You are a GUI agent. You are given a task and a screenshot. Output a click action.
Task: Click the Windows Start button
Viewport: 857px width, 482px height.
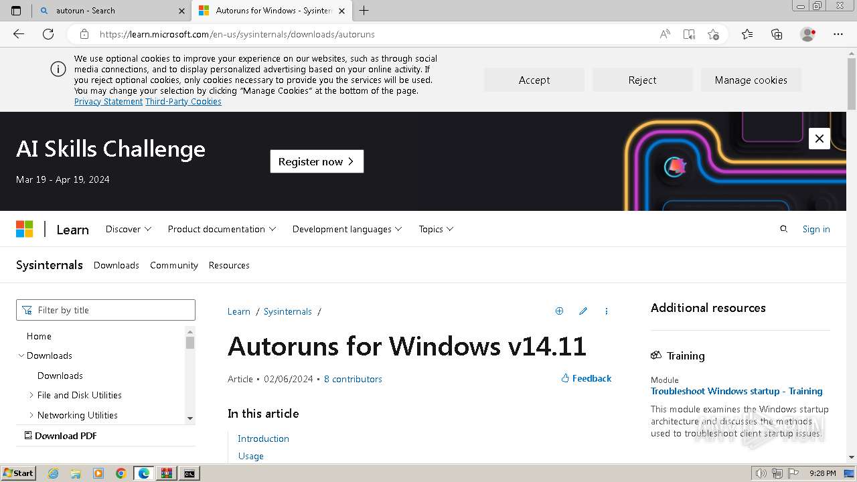click(18, 473)
